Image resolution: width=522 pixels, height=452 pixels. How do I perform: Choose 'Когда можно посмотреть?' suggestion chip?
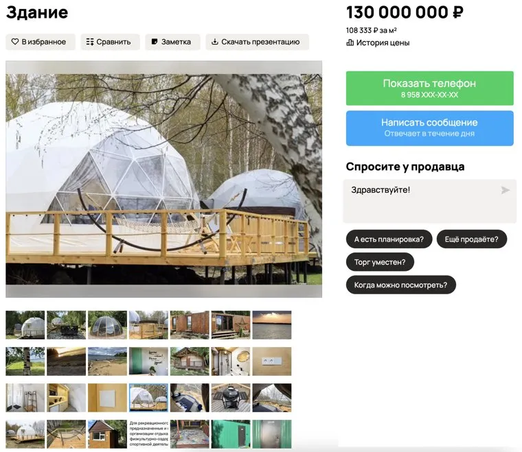401,285
